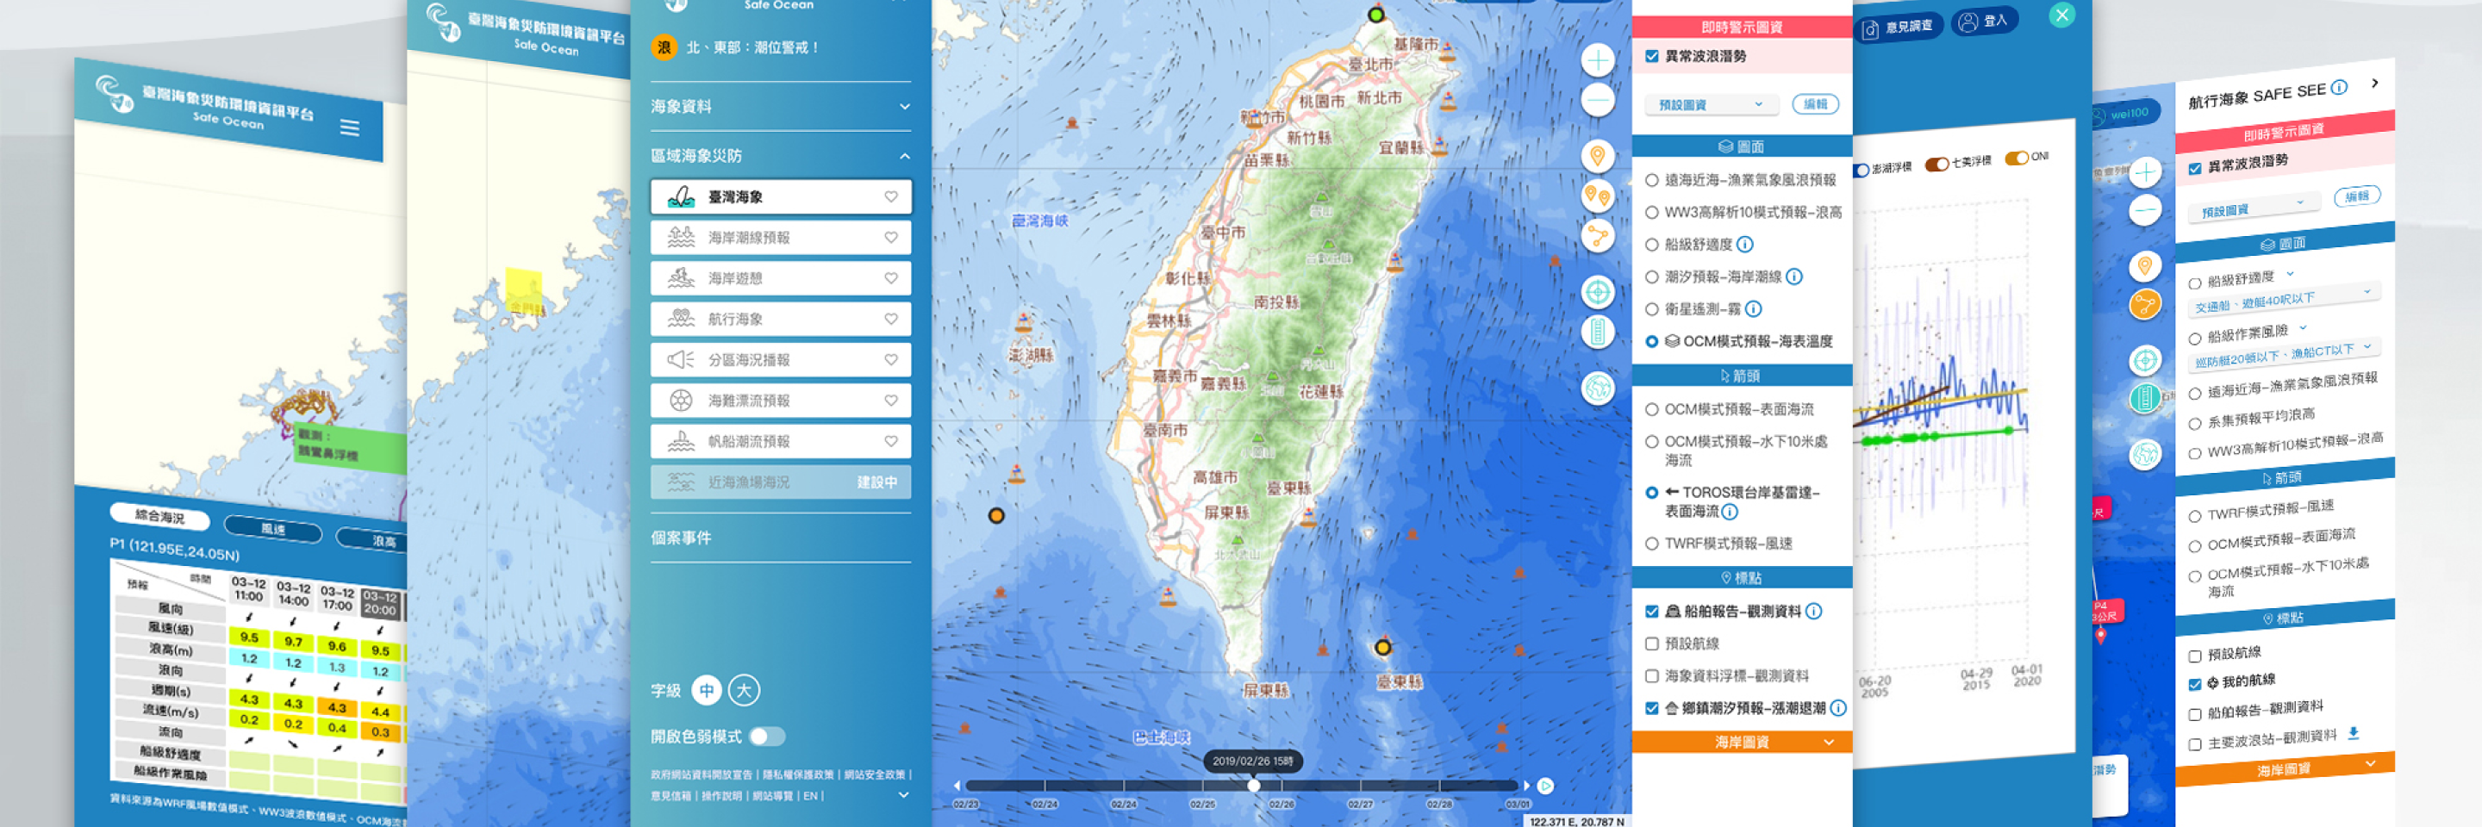Toggle 海象資料浮標-觀測資料 checkbox

point(1651,677)
